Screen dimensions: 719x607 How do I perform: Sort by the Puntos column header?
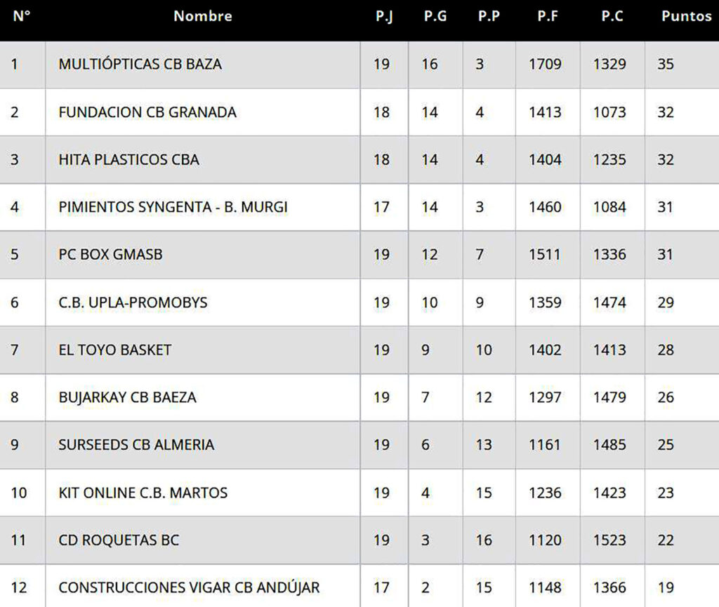click(686, 16)
